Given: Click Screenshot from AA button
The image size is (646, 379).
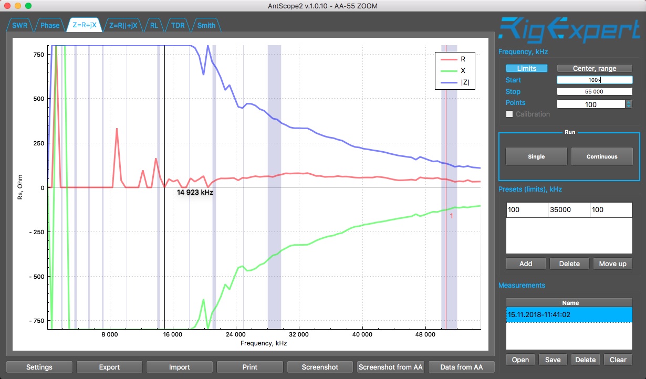Looking at the screenshot, I should 390,367.
